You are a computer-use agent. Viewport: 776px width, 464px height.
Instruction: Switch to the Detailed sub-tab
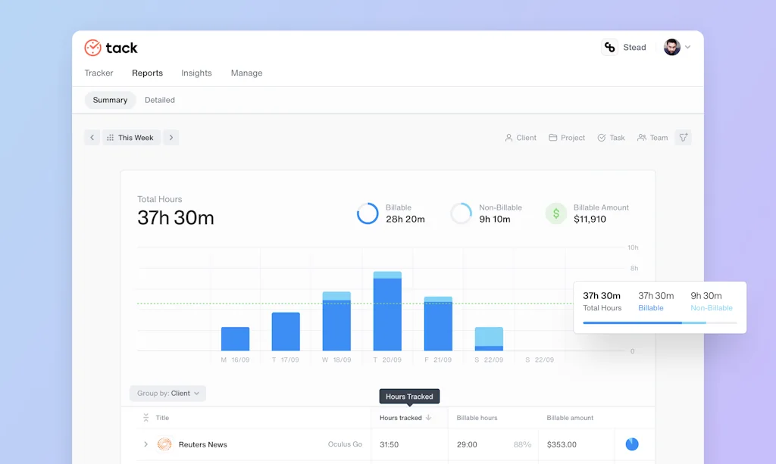[x=159, y=100]
